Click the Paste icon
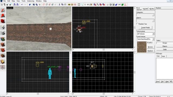The width and height of the screenshot is (173, 97). [65, 5]
